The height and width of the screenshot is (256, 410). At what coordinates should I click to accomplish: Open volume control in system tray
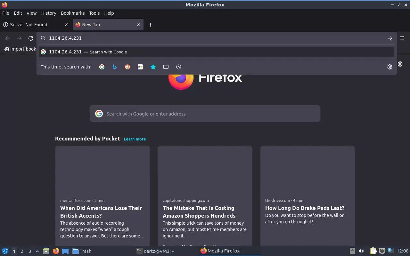coord(361,251)
